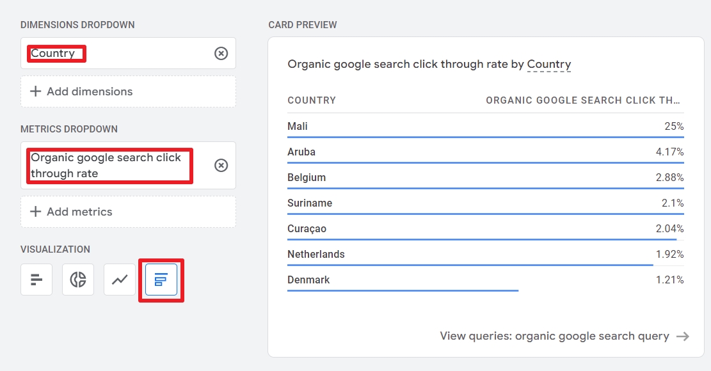Open the Organic google search metric dropdown
The image size is (711, 371).
(129, 165)
